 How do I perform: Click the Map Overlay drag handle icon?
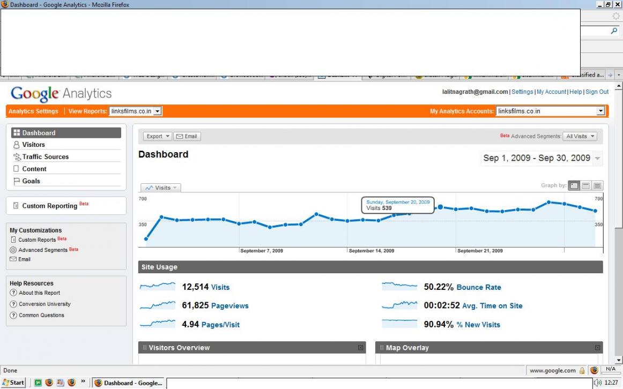381,348
